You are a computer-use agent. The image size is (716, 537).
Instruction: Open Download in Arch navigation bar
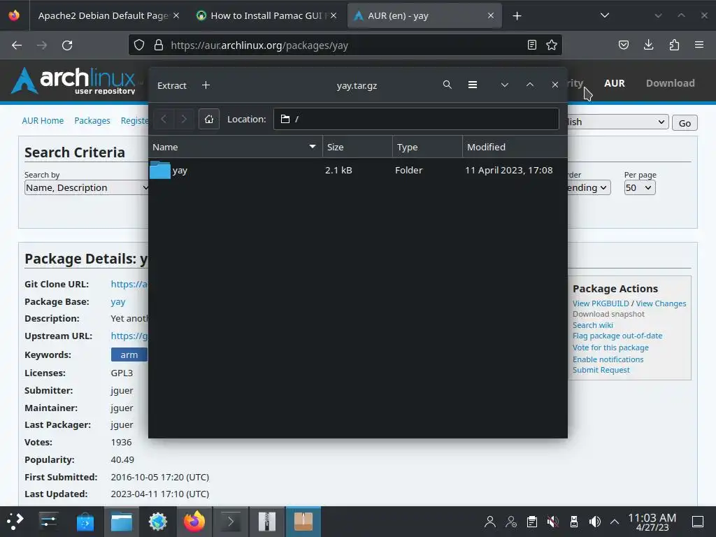(x=671, y=83)
